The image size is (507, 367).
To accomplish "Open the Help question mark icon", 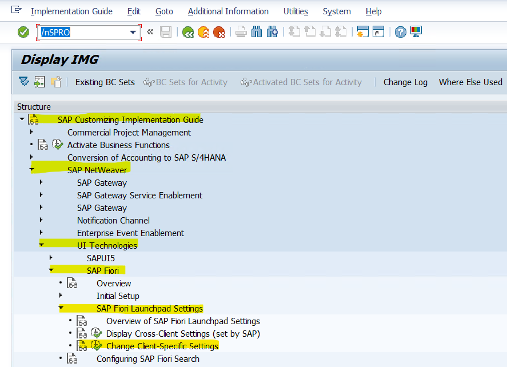I will pos(400,32).
